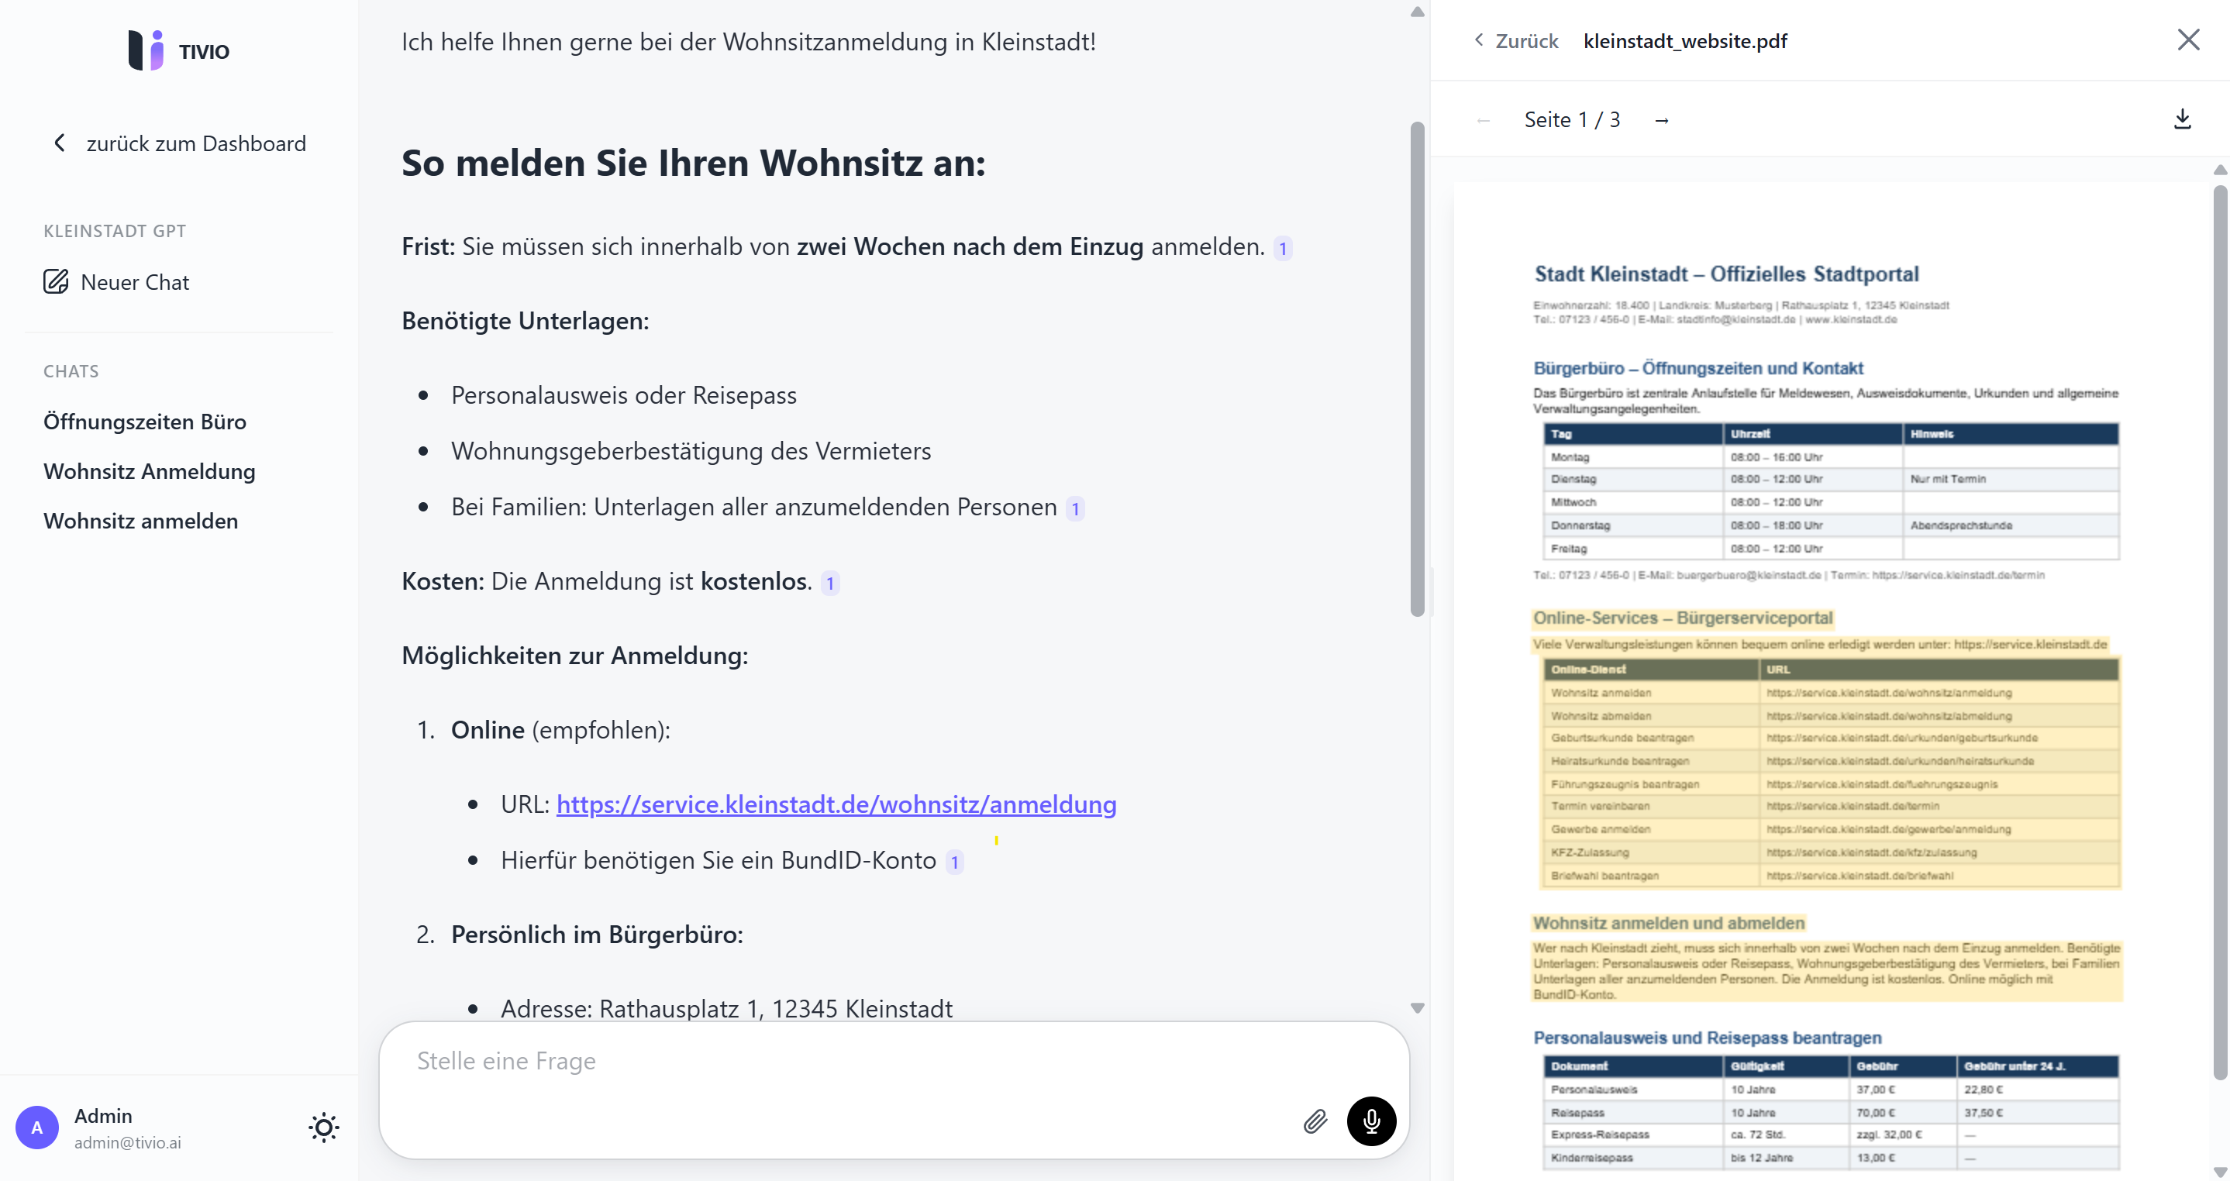Open the Öffnungszeiten Büro chat
Screen dimensions: 2230x1181
(x=145, y=422)
